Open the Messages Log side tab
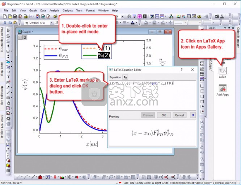The height and width of the screenshot is (185, 241). point(2,95)
